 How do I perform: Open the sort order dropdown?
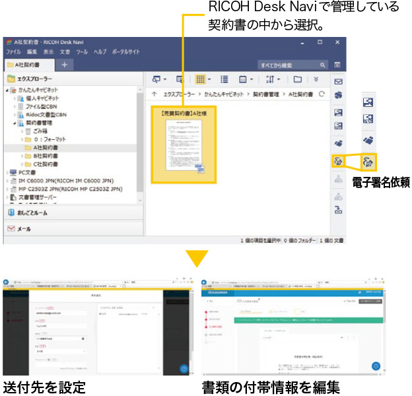pyautogui.click(x=273, y=79)
